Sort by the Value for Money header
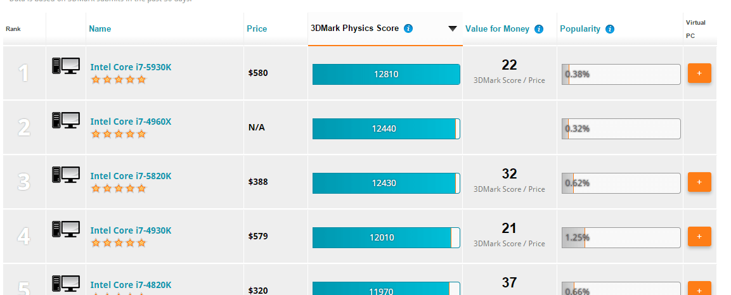The height and width of the screenshot is (295, 731). click(x=497, y=29)
